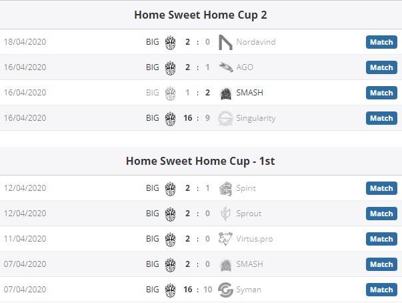402x303 pixels.
Task: Click the Syman team logo
Action: pyautogui.click(x=225, y=290)
